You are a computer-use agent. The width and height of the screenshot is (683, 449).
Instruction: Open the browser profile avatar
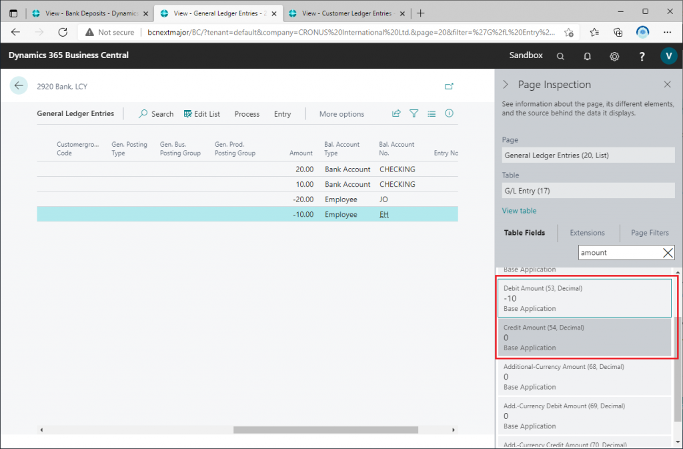(x=642, y=32)
